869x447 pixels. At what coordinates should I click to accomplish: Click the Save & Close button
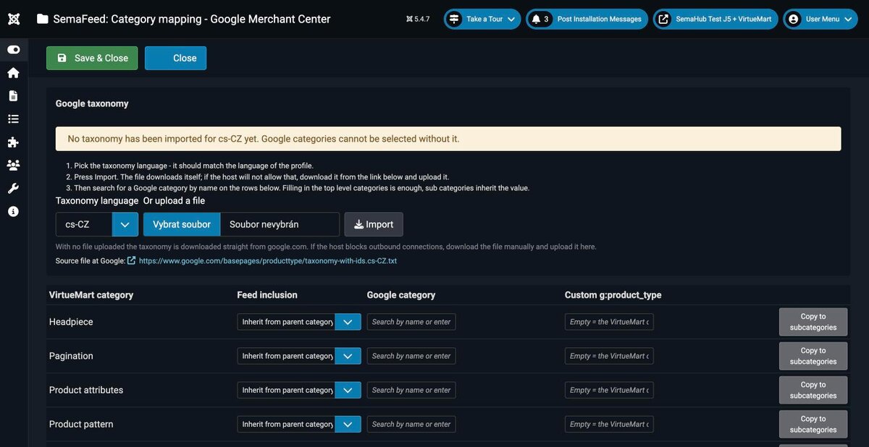[92, 58]
